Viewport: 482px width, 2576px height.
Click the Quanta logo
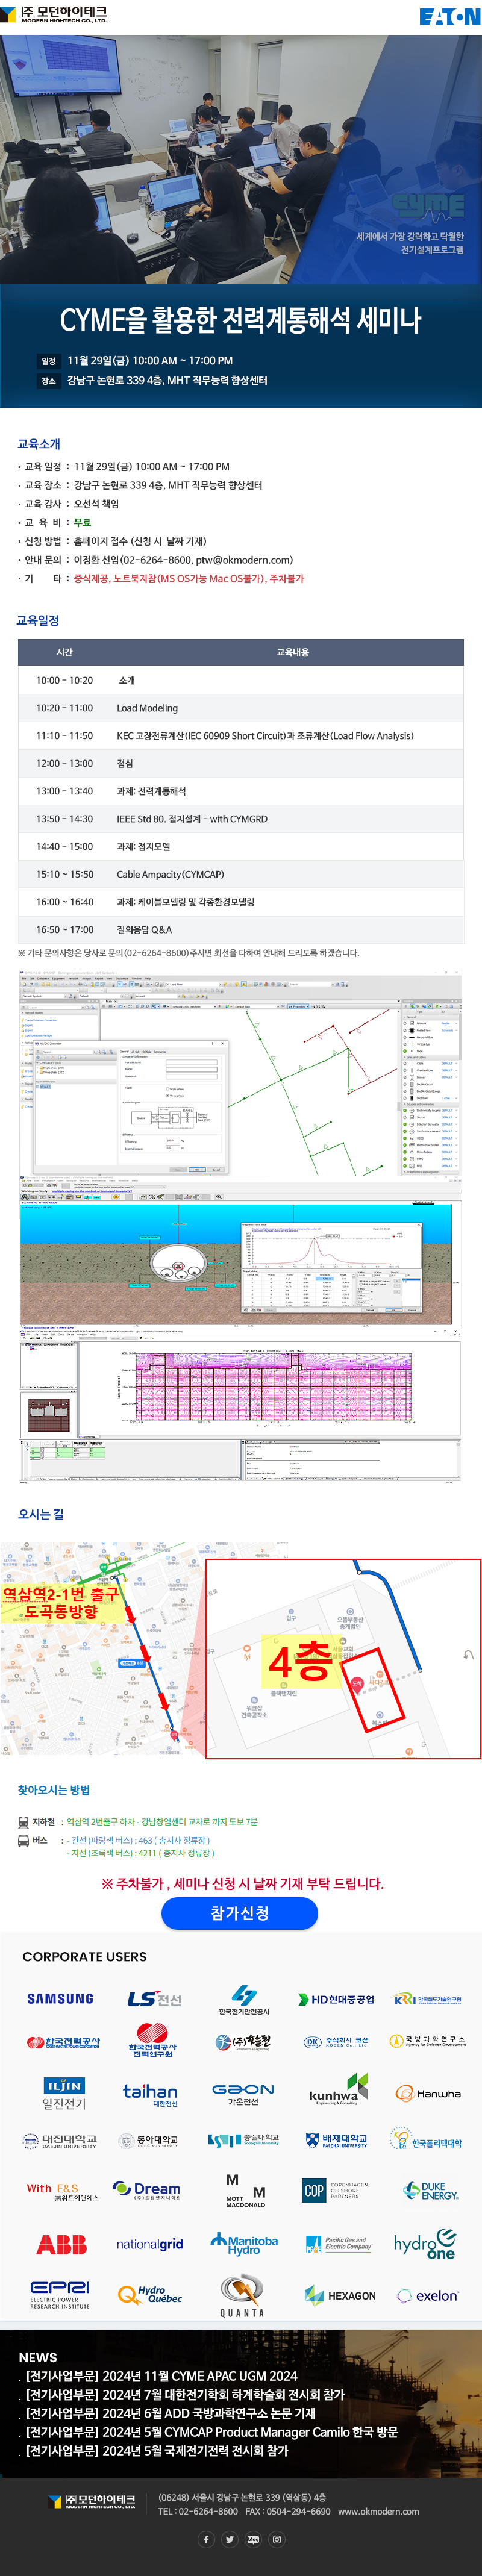[242, 2296]
